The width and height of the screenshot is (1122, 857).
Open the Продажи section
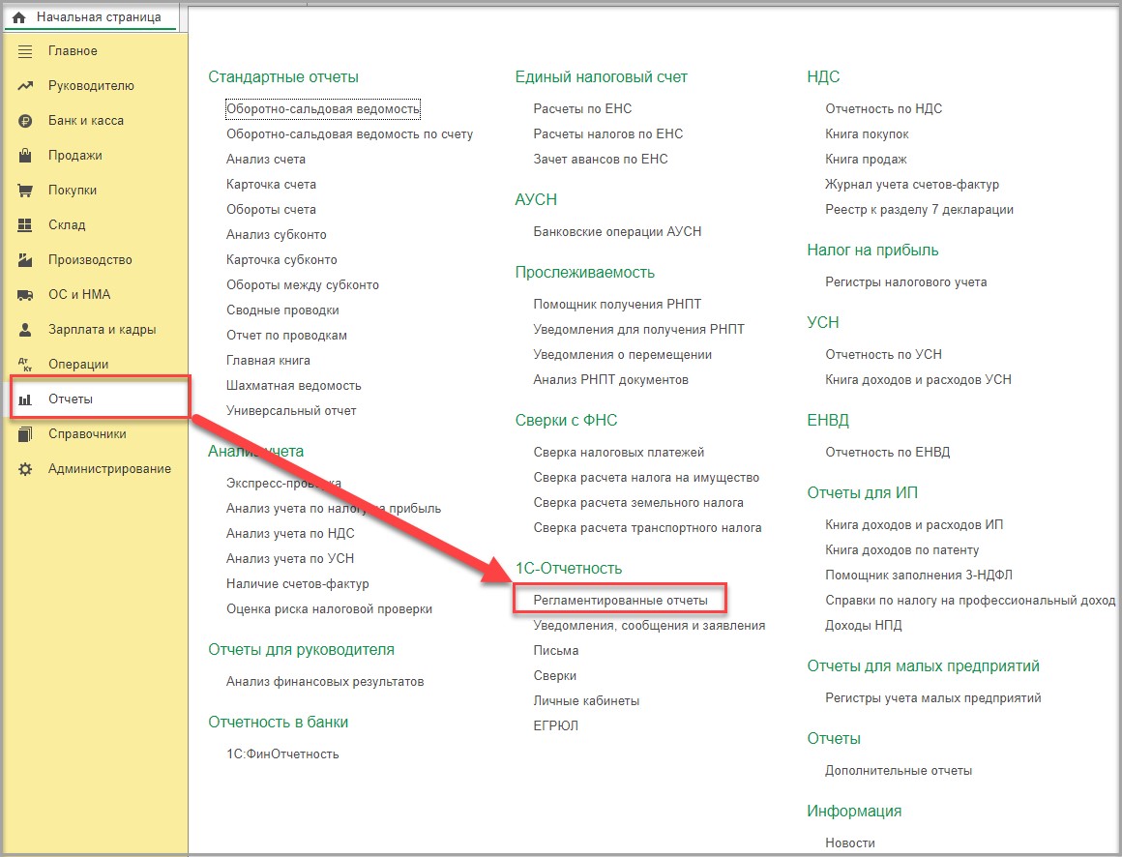pos(75,155)
